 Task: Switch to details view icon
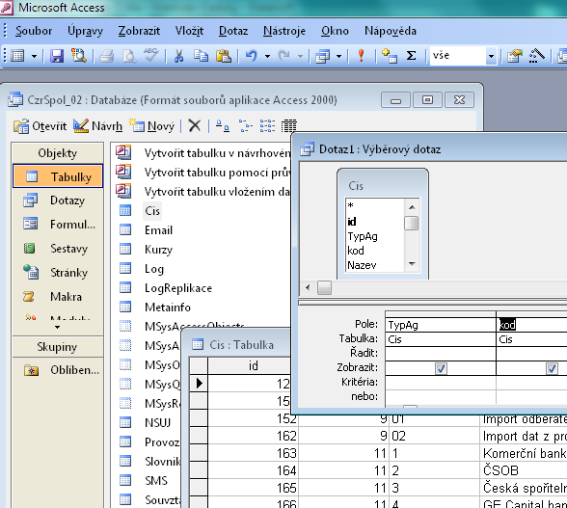pyautogui.click(x=289, y=126)
